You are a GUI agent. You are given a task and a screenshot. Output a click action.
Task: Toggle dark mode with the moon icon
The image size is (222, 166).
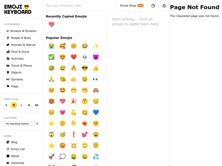point(164,6)
